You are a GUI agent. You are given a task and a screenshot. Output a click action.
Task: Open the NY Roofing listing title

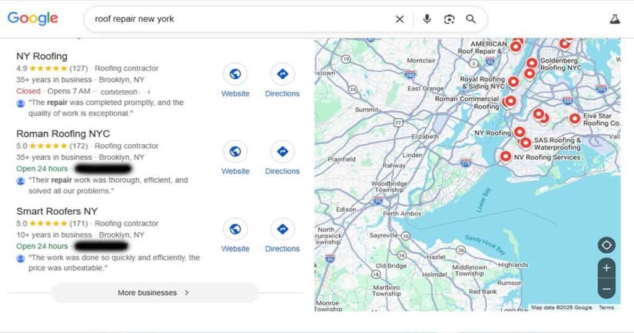41,56
